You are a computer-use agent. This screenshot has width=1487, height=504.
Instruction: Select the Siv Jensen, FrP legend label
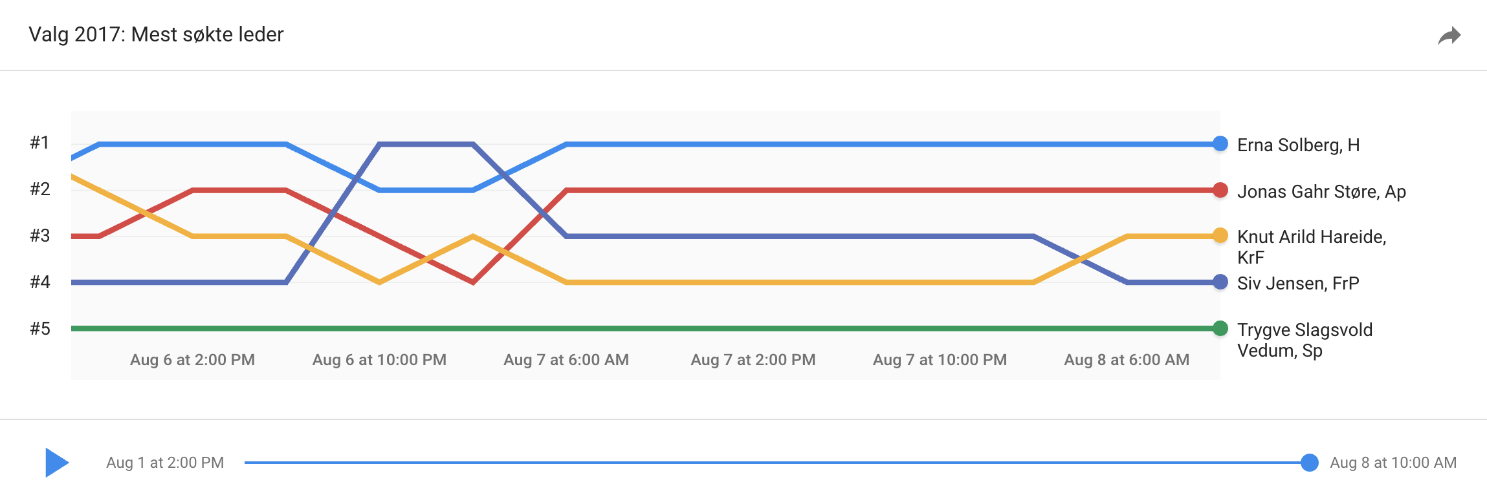(x=1298, y=284)
